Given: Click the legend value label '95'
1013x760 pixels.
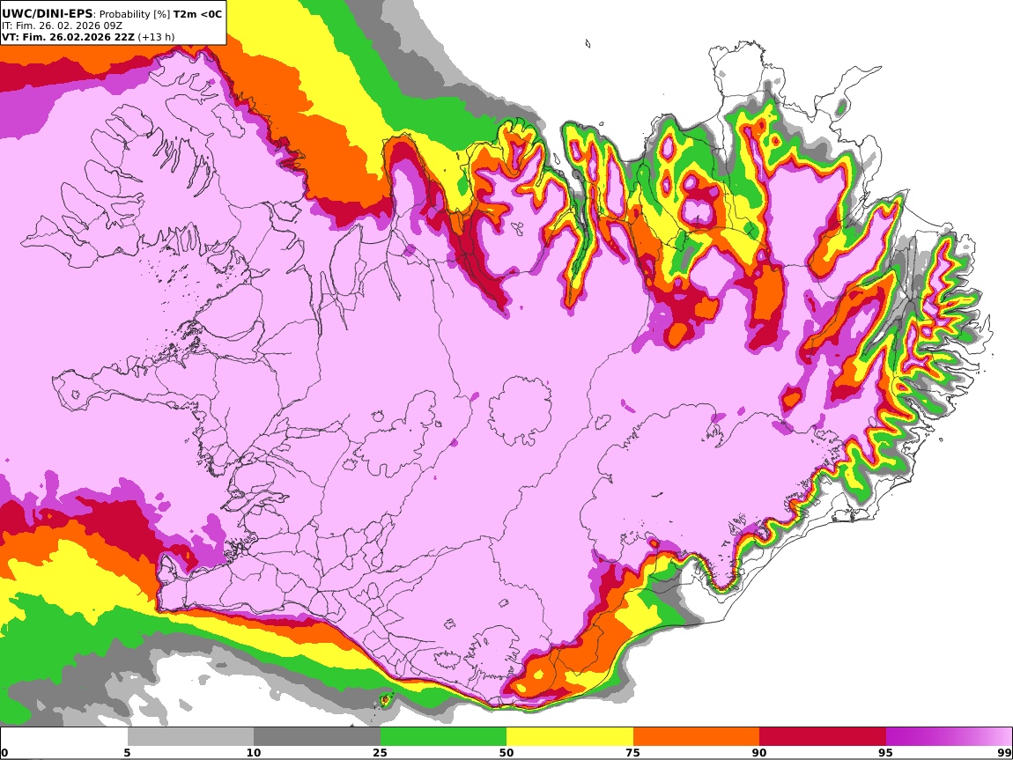Looking at the screenshot, I should [886, 753].
